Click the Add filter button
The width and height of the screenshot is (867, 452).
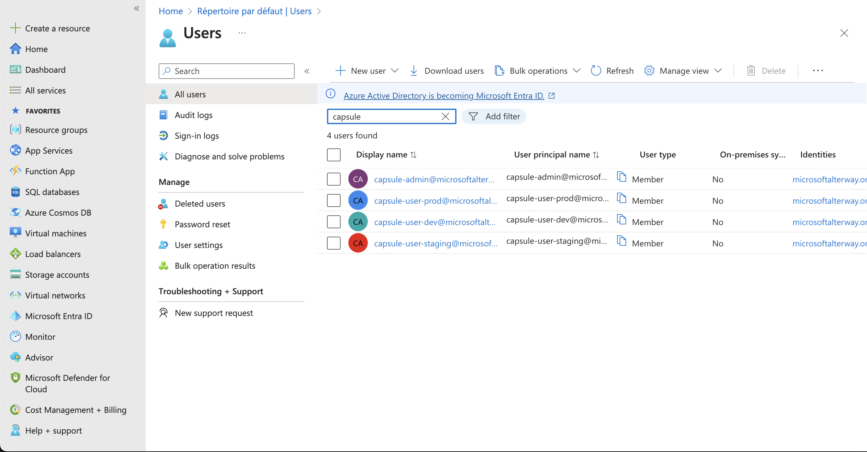[x=494, y=117]
